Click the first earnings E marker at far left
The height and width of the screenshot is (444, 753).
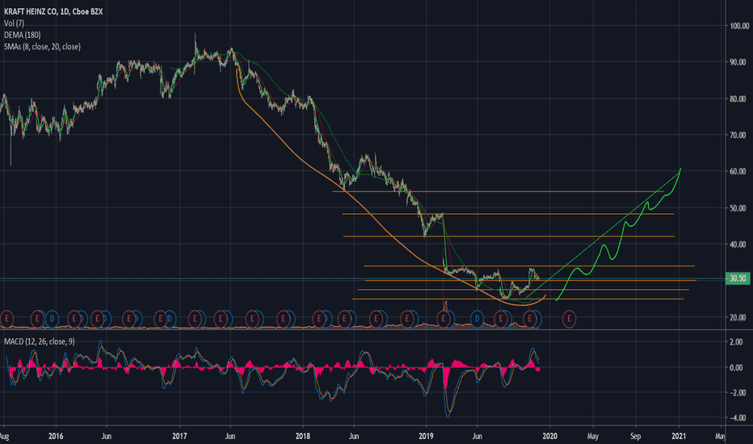6,318
